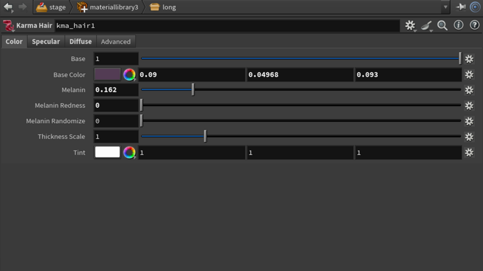The height and width of the screenshot is (271, 483).
Task: Click the Melanin Redness slider handle
Action: coord(141,105)
